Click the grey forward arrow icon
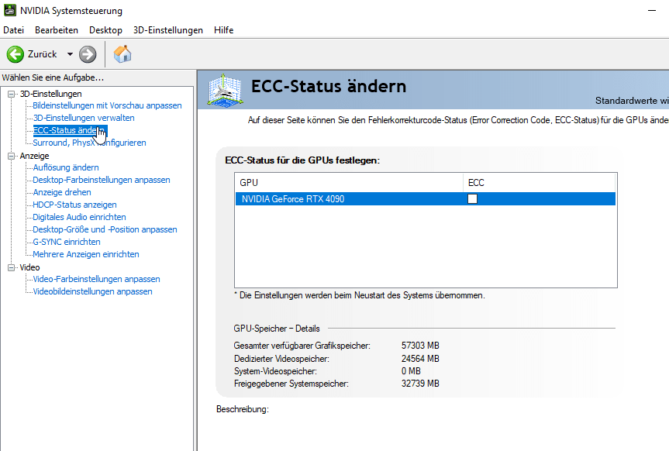 tap(88, 54)
